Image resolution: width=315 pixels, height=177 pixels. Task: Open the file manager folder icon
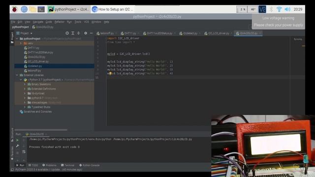pyautogui.click(x=32, y=9)
